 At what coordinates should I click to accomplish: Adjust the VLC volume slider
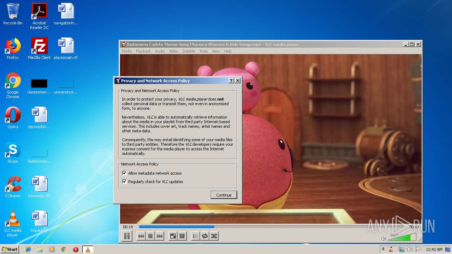click(402, 237)
